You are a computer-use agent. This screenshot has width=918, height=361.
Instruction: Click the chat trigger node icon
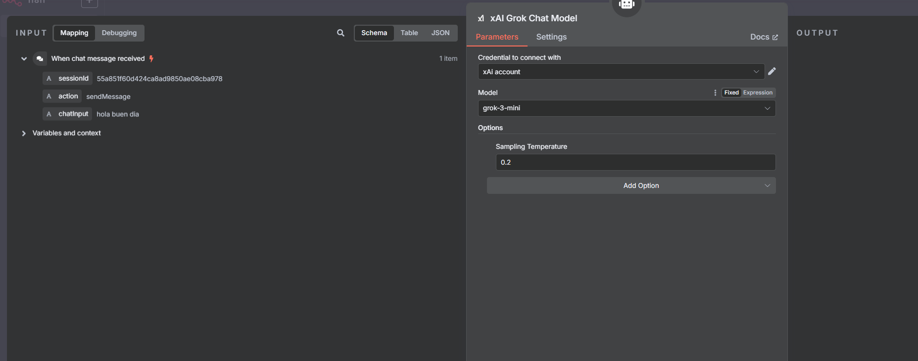40,58
